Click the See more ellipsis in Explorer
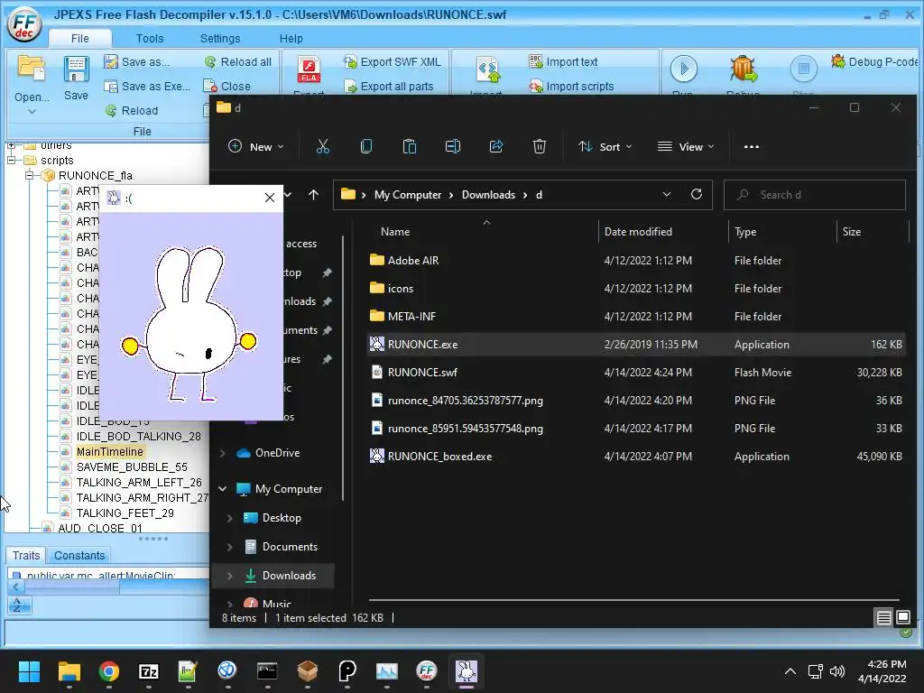The height and width of the screenshot is (693, 924). point(752,147)
